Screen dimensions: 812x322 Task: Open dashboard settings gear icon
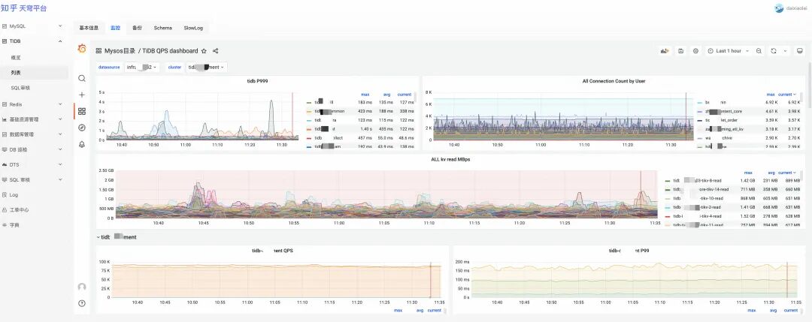[x=695, y=51]
